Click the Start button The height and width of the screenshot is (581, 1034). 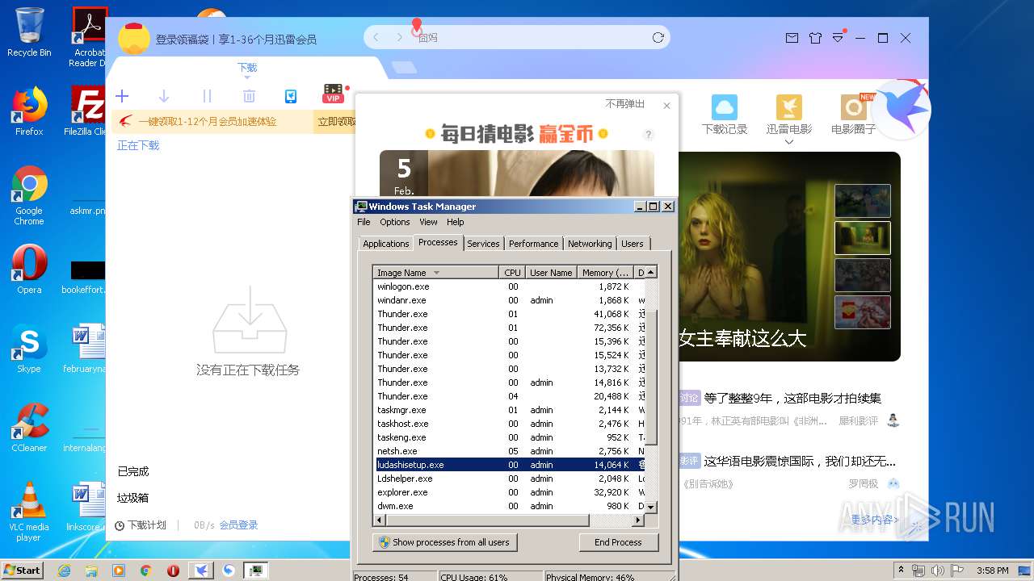tap(23, 571)
